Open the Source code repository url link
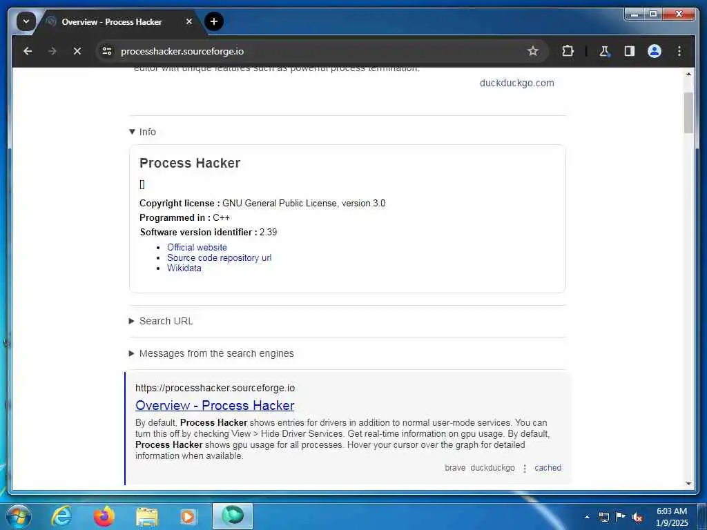The image size is (707, 530). [x=219, y=258]
